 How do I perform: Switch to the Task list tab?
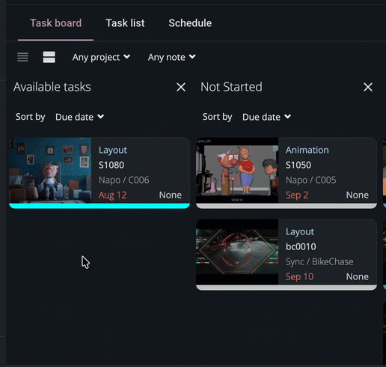(125, 23)
